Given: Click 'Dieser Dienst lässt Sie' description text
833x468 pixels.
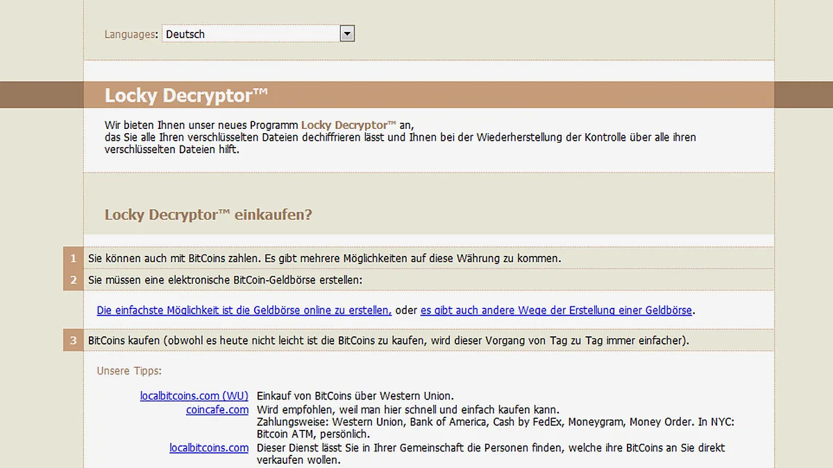Looking at the screenshot, I should click(491, 454).
